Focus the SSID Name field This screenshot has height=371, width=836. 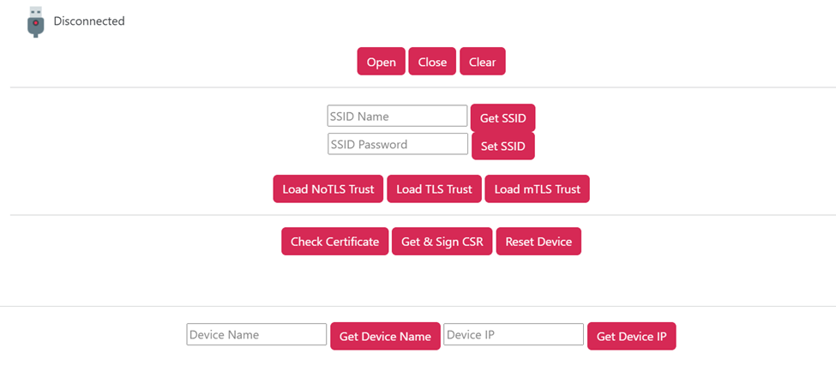[397, 117]
